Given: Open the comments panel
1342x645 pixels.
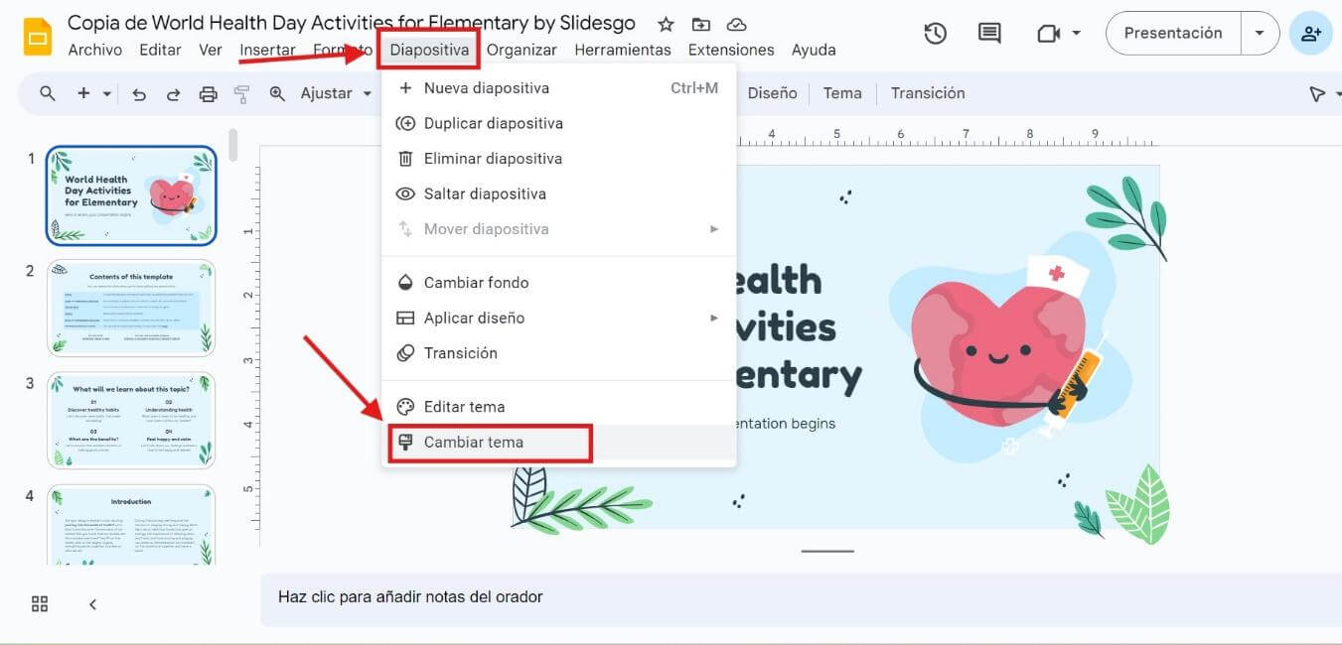Looking at the screenshot, I should tap(988, 33).
